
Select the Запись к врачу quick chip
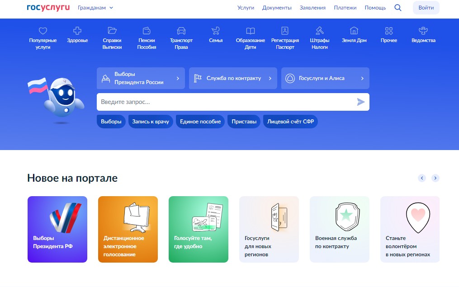[x=151, y=122]
